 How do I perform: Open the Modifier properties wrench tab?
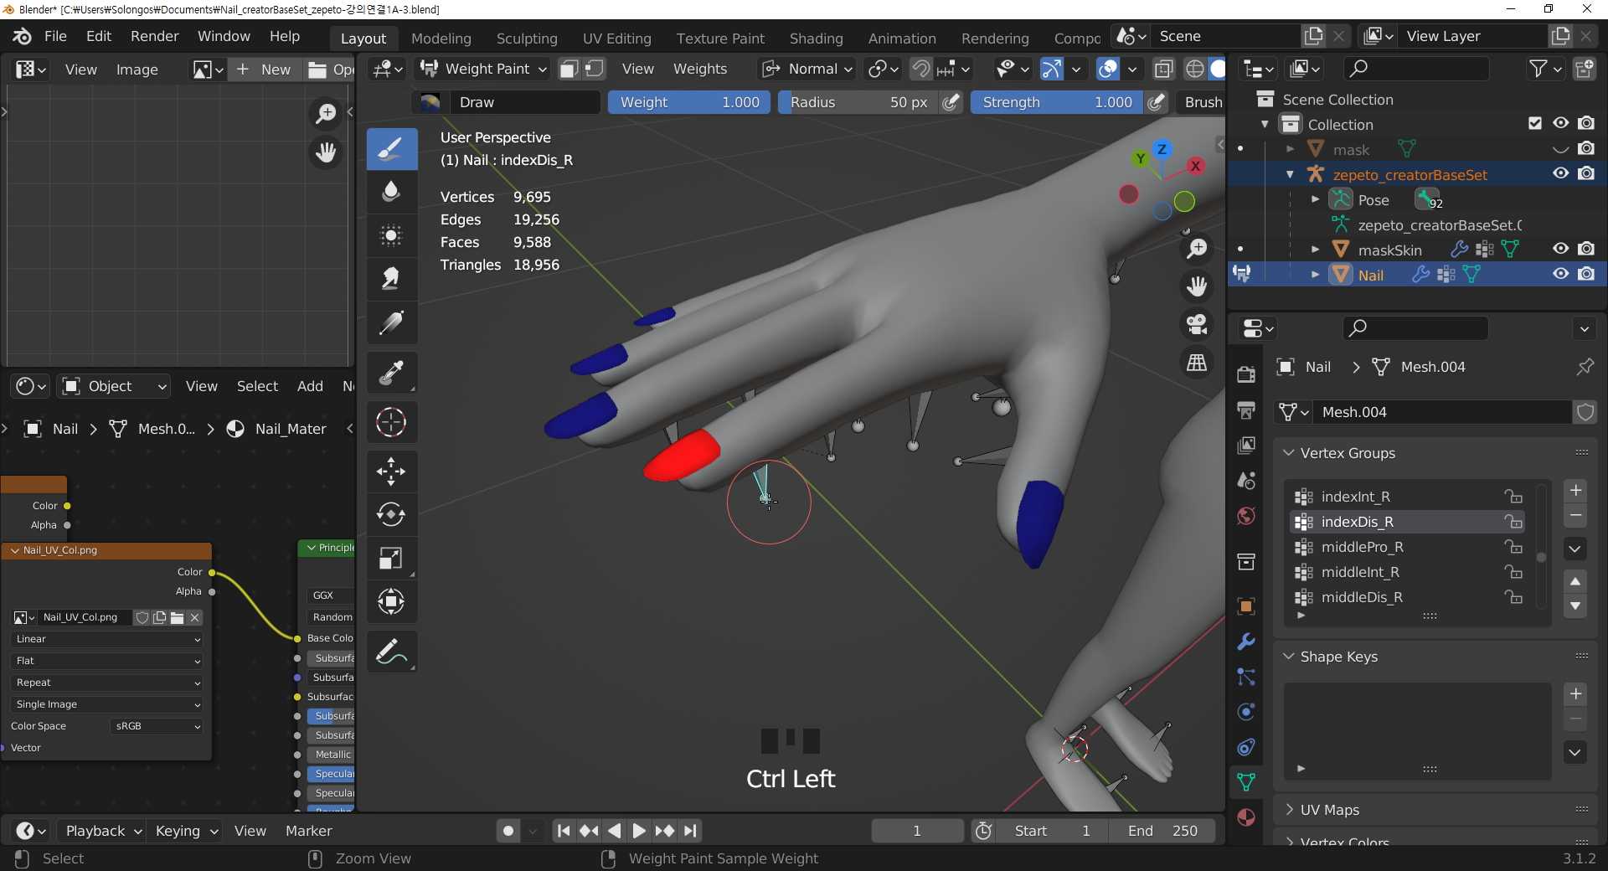[x=1246, y=642]
